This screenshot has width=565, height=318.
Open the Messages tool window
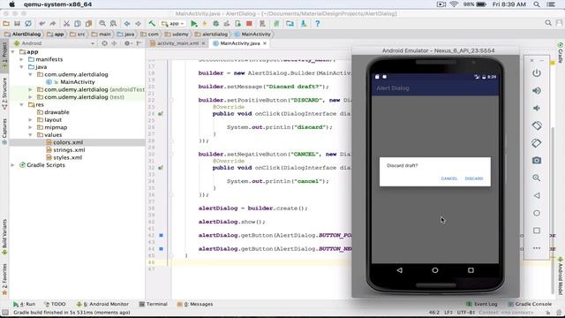[195, 304]
